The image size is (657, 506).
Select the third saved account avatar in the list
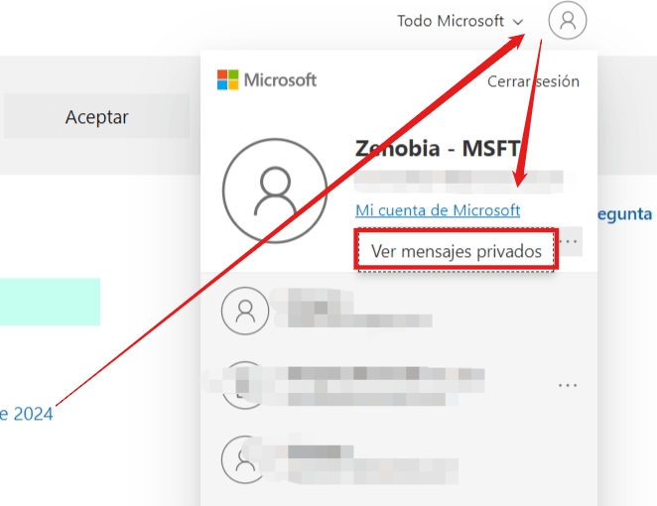(245, 459)
